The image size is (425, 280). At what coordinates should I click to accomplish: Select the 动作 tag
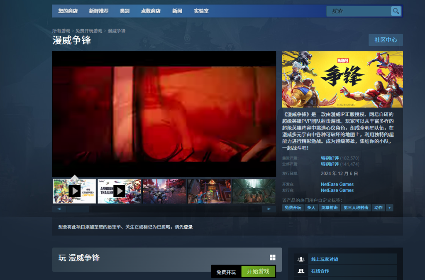[x=378, y=208]
